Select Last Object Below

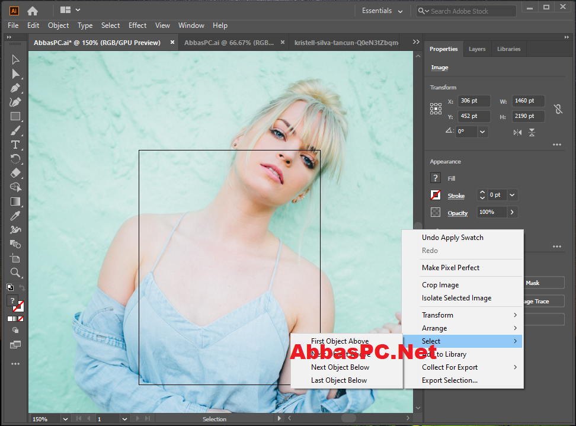(347, 380)
